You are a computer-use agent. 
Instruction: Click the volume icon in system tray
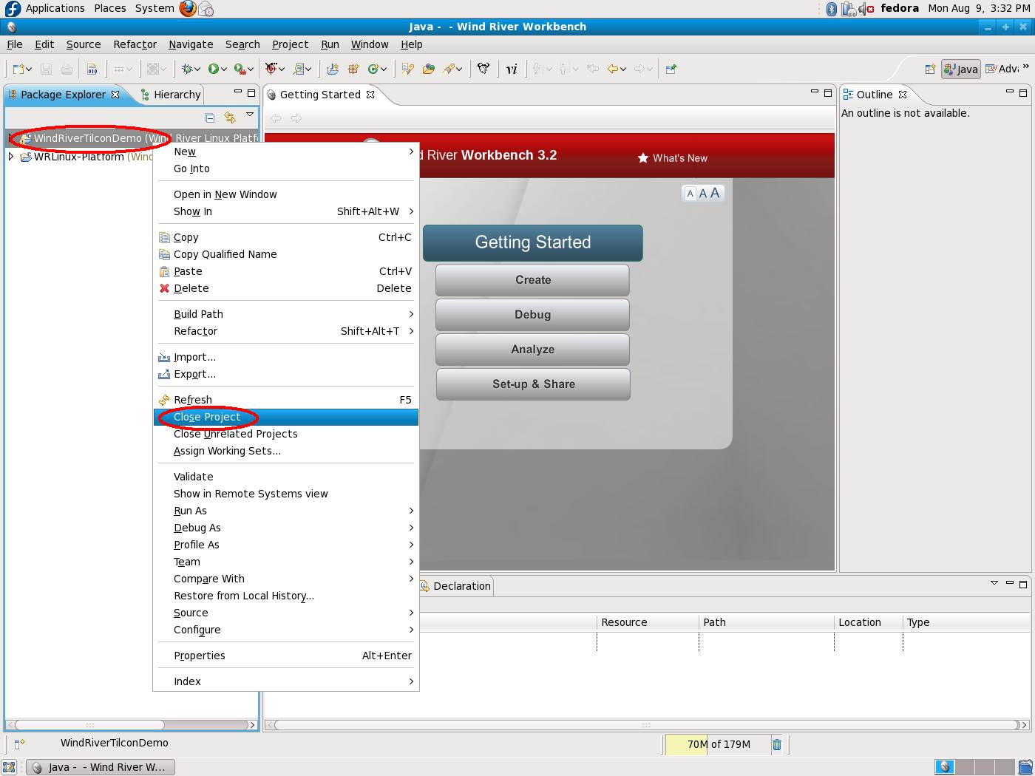[866, 8]
